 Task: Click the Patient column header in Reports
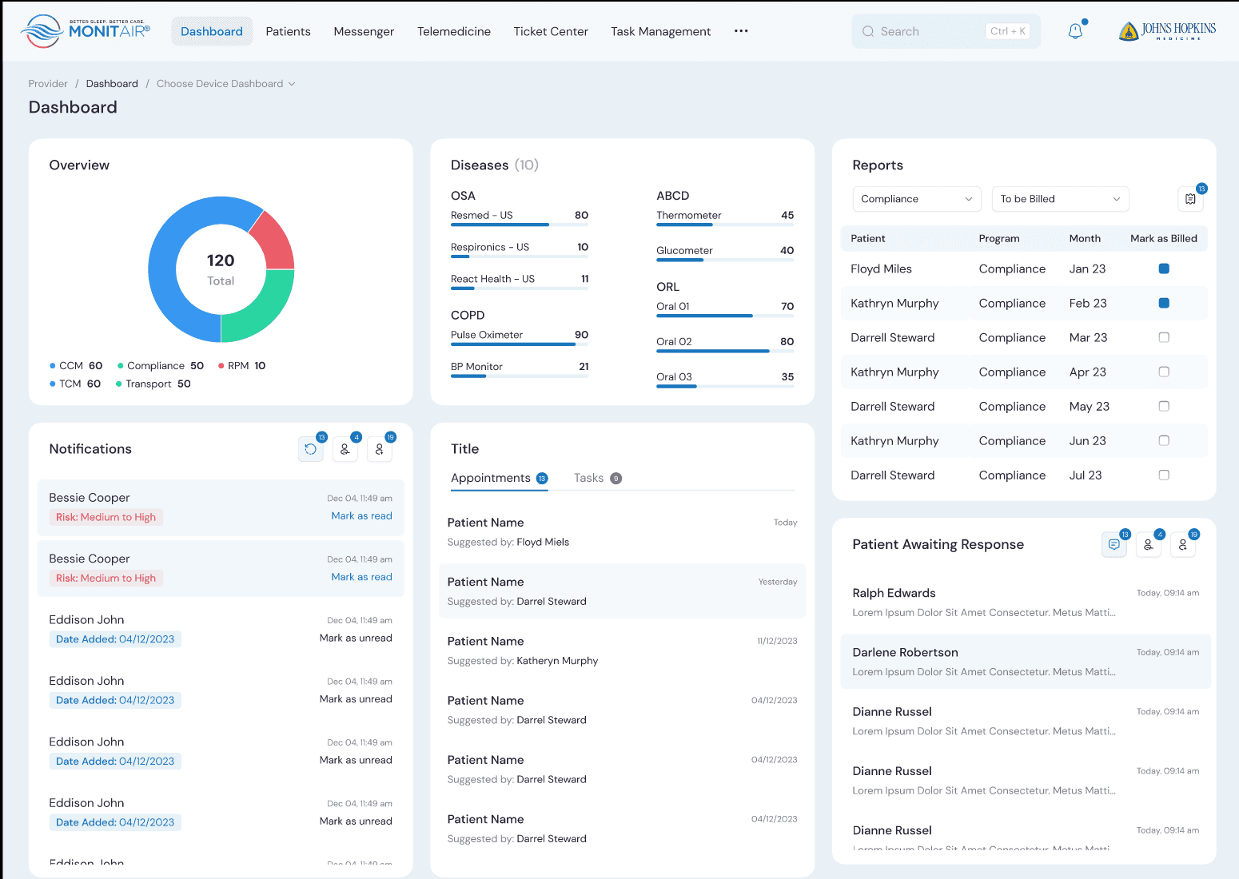[868, 239]
